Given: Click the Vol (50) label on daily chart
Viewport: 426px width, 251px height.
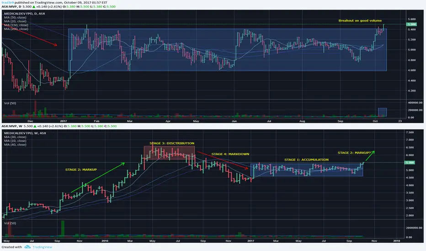Looking at the screenshot, I should (10, 103).
